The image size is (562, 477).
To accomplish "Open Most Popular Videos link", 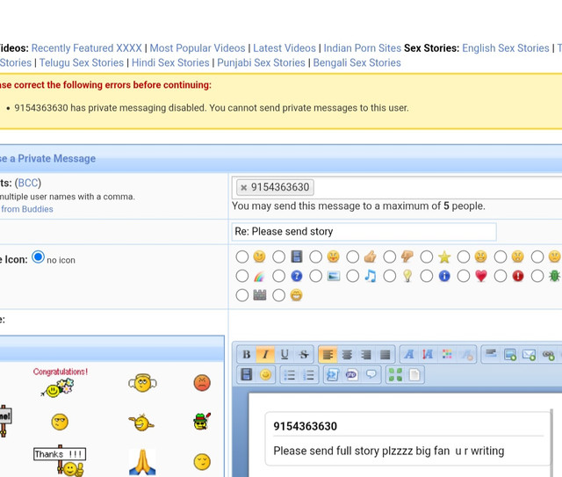I will 198,48.
